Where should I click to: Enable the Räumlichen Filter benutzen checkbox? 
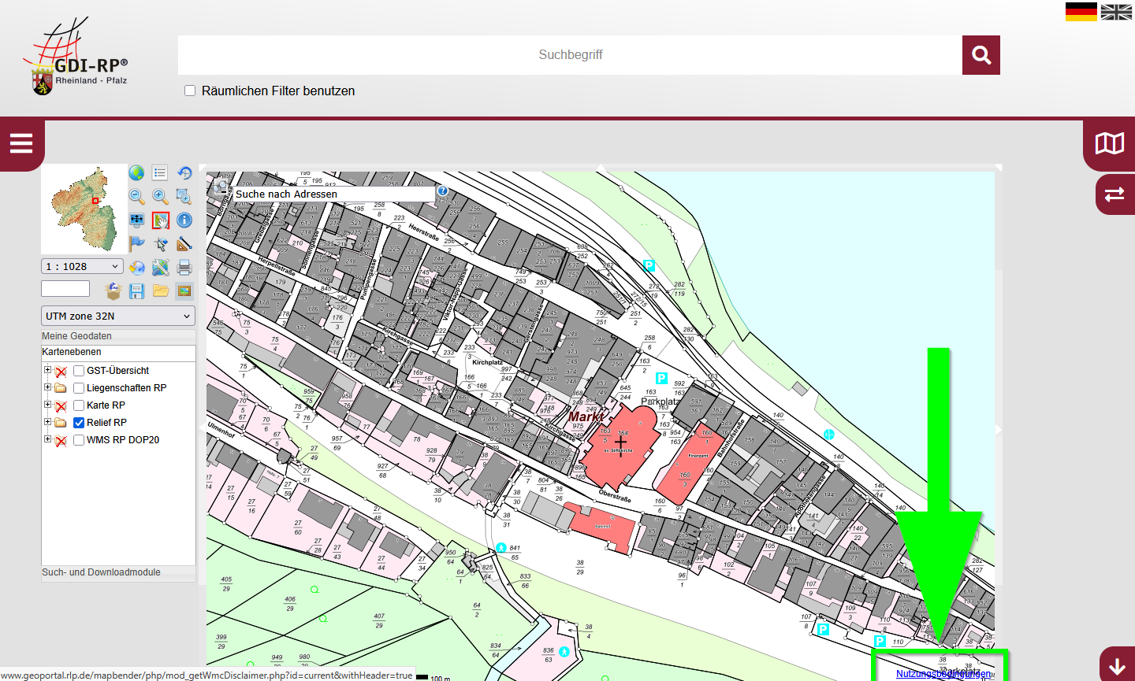pyautogui.click(x=190, y=91)
